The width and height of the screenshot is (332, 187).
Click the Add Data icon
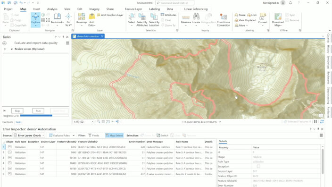point(91,20)
